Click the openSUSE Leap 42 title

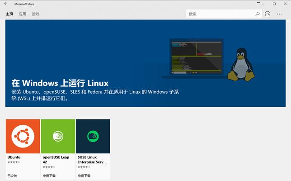pos(56,160)
